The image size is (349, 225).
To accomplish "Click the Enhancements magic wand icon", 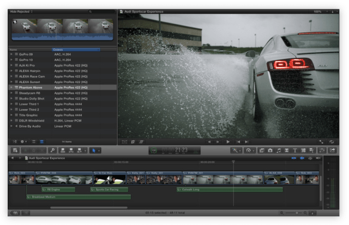I will (236, 150).
